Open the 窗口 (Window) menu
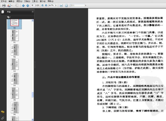Screen dimensions: 166x121 tap(43, 1)
